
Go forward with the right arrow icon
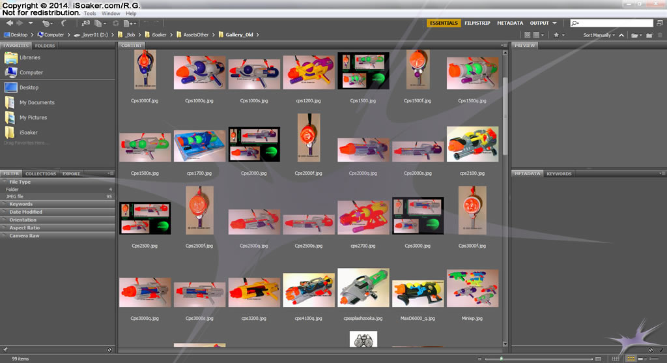click(20, 23)
